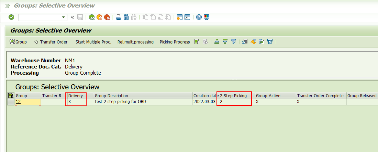Click the Transfer Order Complete column header
Viewport: 378px width, 152px height.
click(321, 96)
